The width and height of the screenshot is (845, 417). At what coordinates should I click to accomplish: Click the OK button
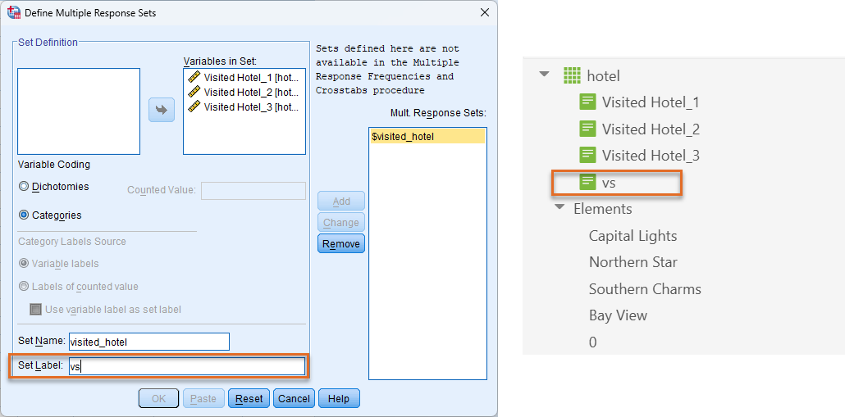(x=158, y=399)
